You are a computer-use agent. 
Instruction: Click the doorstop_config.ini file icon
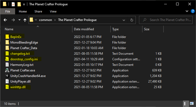click(x=7, y=59)
